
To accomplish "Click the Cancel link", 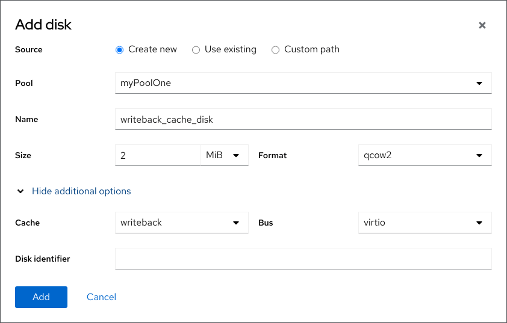I will click(x=101, y=297).
